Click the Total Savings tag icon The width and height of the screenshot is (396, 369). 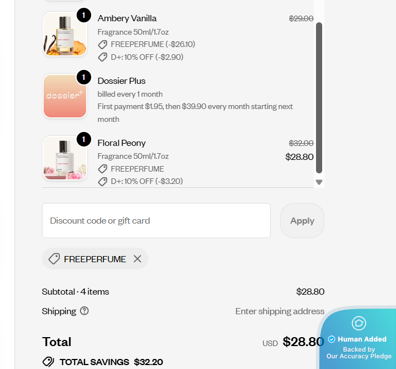48,362
